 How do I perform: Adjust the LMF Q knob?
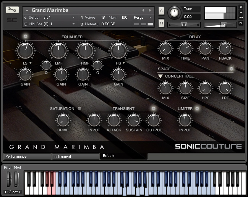[46, 65]
